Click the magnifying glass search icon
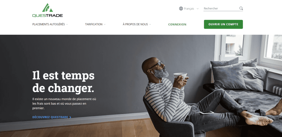282x137 pixels. tap(241, 8)
